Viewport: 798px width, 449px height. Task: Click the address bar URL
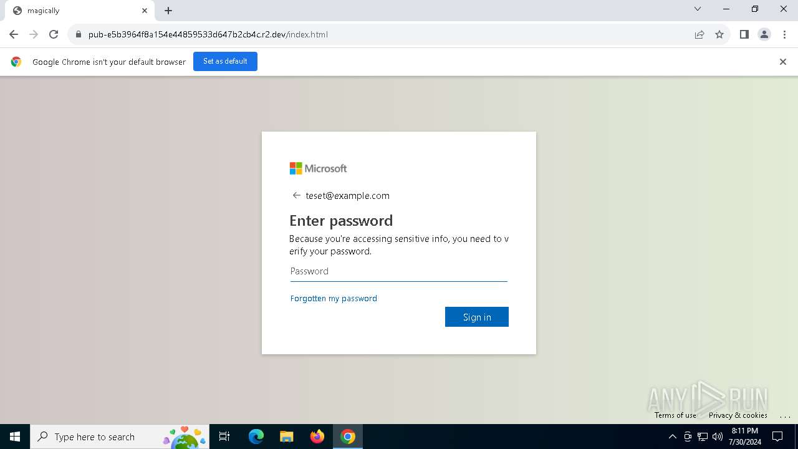[x=208, y=34]
